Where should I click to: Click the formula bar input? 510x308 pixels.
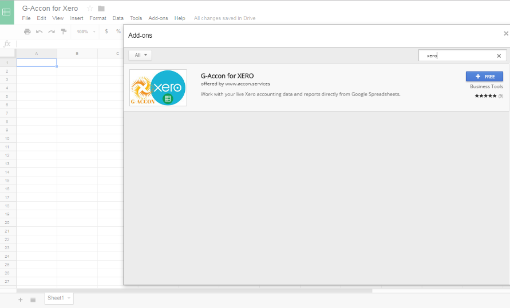pyautogui.click(x=70, y=44)
